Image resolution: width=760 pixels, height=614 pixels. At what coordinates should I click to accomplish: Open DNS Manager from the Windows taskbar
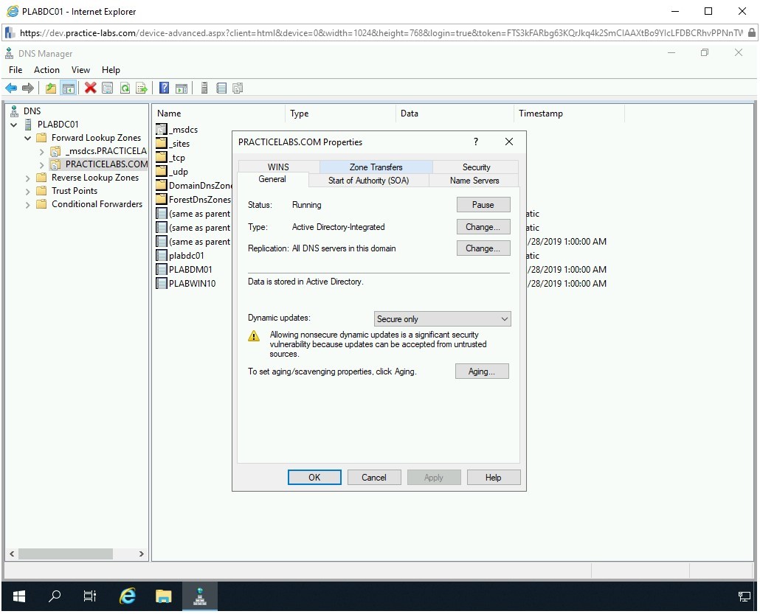199,596
